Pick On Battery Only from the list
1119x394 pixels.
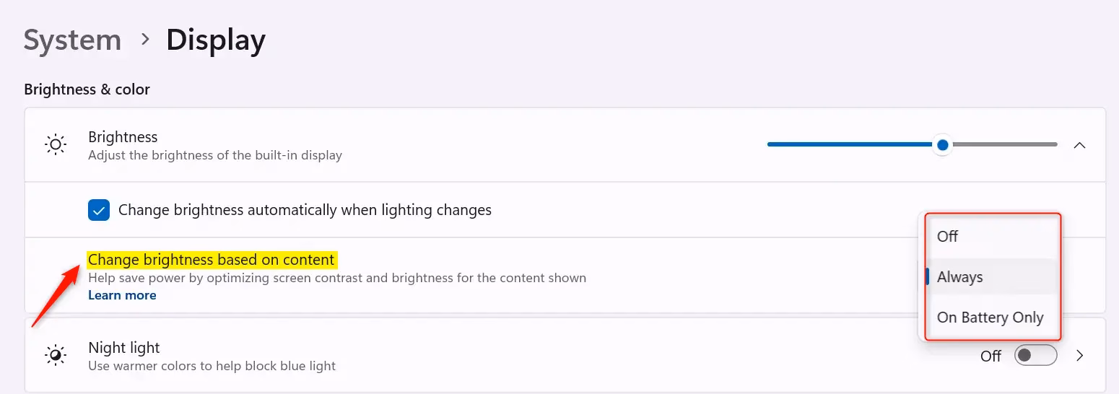[x=990, y=318]
